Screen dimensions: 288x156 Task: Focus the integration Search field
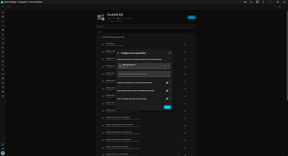coord(146,27)
